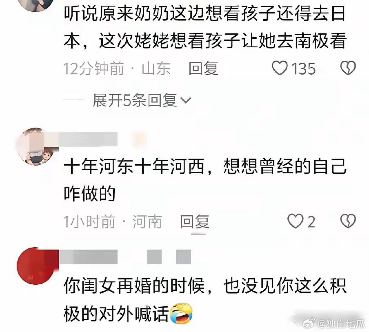369x332 pixels.
Task: Click the crying-laughing emoji in last comment
Action: point(181,313)
